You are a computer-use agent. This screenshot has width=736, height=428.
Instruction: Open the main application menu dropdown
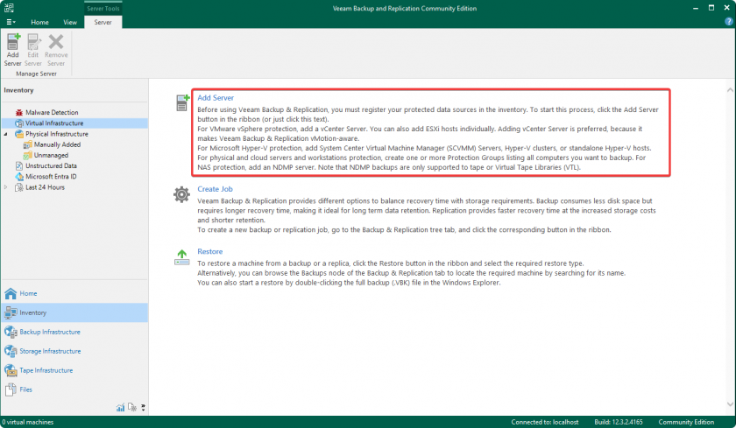(x=11, y=22)
